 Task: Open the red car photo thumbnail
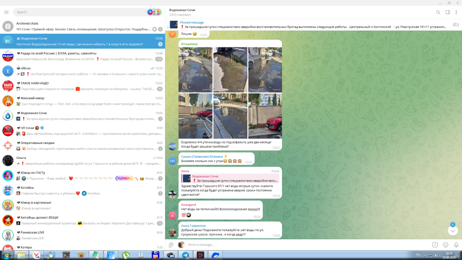tap(265, 116)
